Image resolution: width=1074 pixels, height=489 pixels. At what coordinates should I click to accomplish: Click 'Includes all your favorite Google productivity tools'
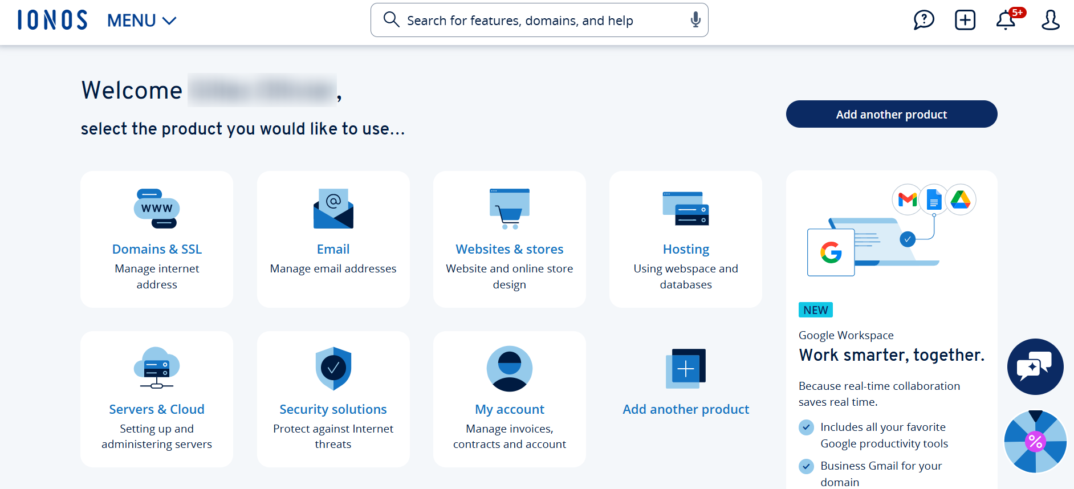[x=884, y=435]
